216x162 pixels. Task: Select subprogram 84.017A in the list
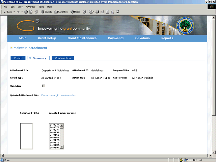[55, 140]
